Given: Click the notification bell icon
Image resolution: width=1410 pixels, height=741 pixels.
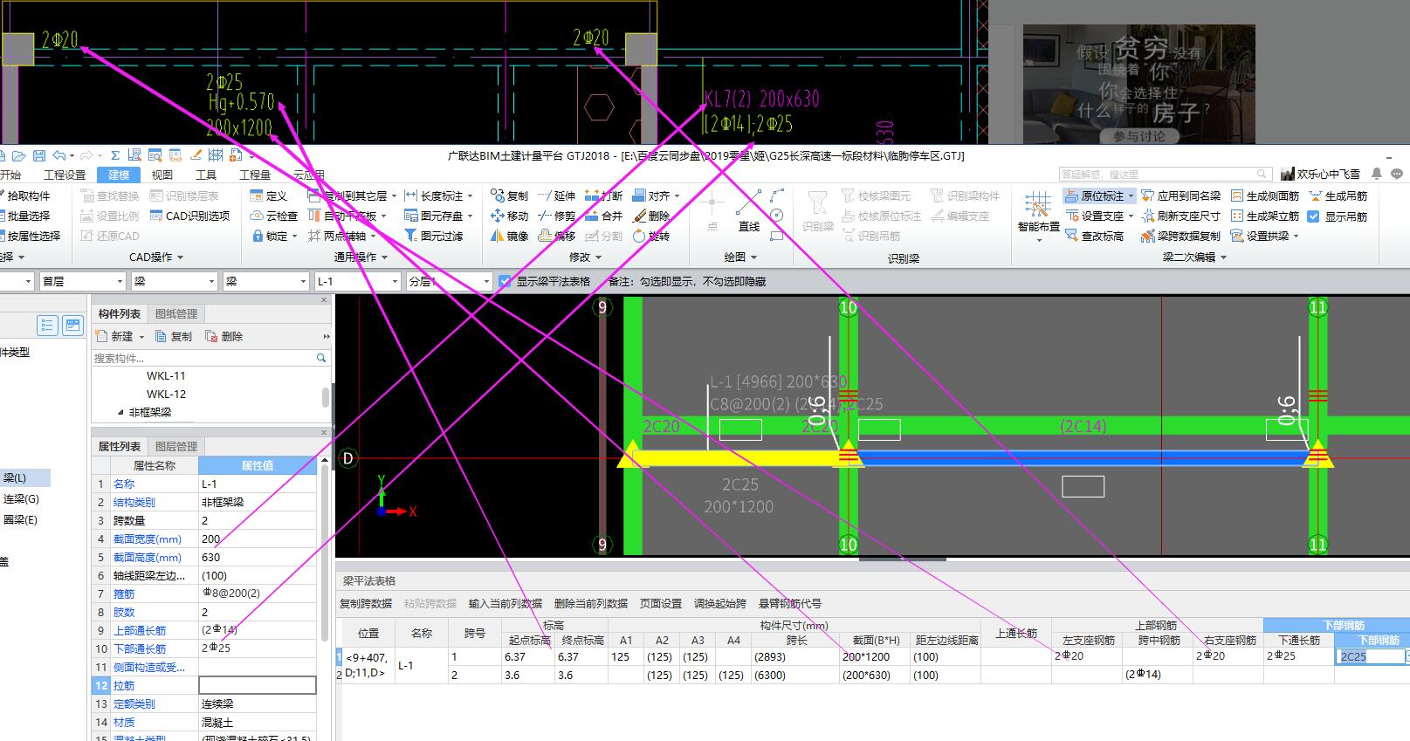Looking at the screenshot, I should coord(1377,174).
